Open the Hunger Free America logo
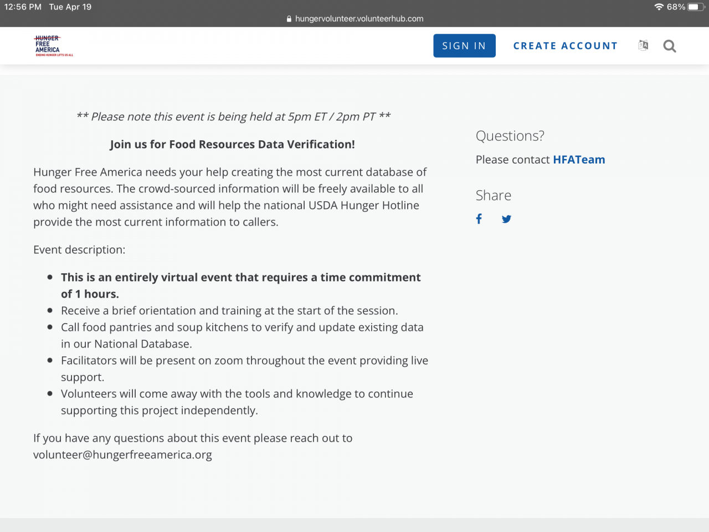709x532 pixels. (54, 46)
